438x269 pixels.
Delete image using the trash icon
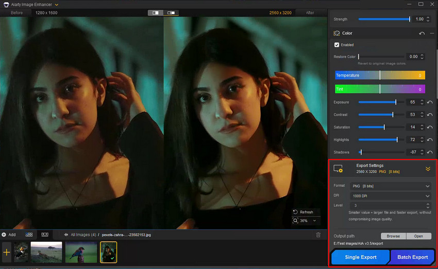318,235
